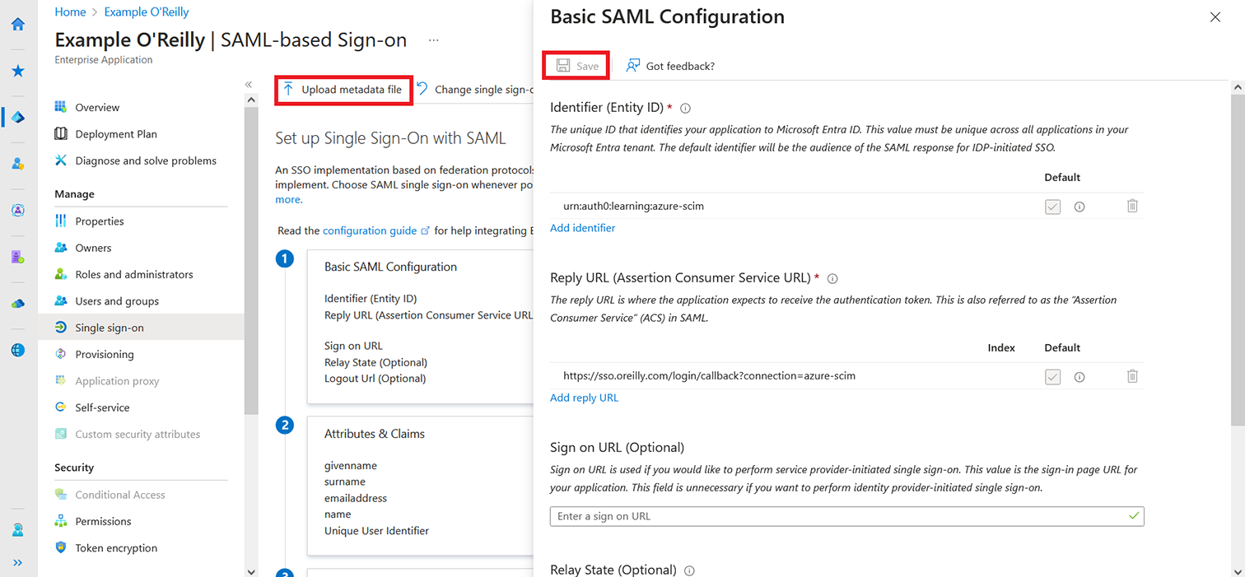Open the globe icon in left rail
1245x577 pixels.
[x=17, y=350]
